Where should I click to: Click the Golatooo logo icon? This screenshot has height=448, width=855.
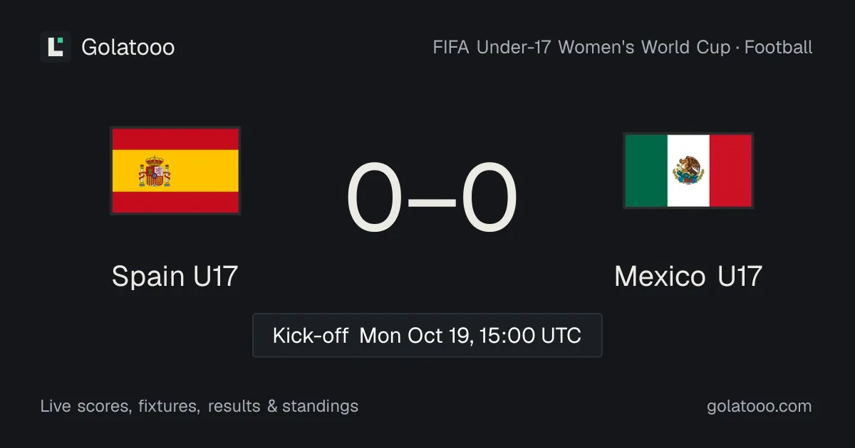(56, 47)
